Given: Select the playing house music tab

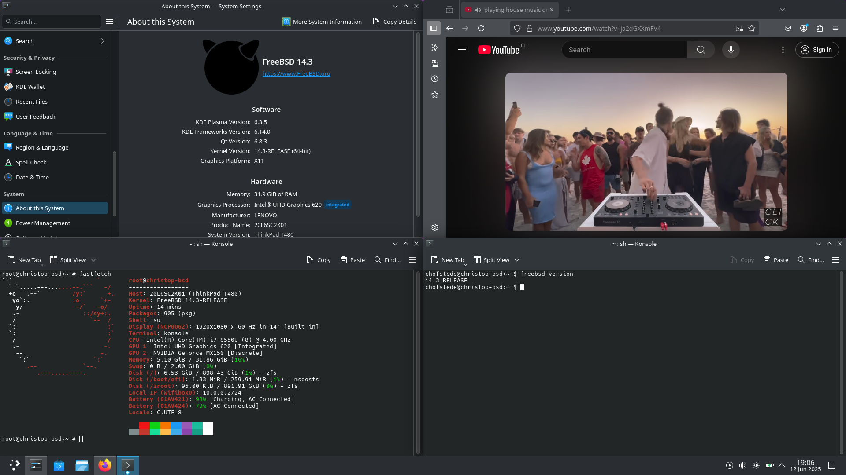Looking at the screenshot, I should [x=511, y=10].
